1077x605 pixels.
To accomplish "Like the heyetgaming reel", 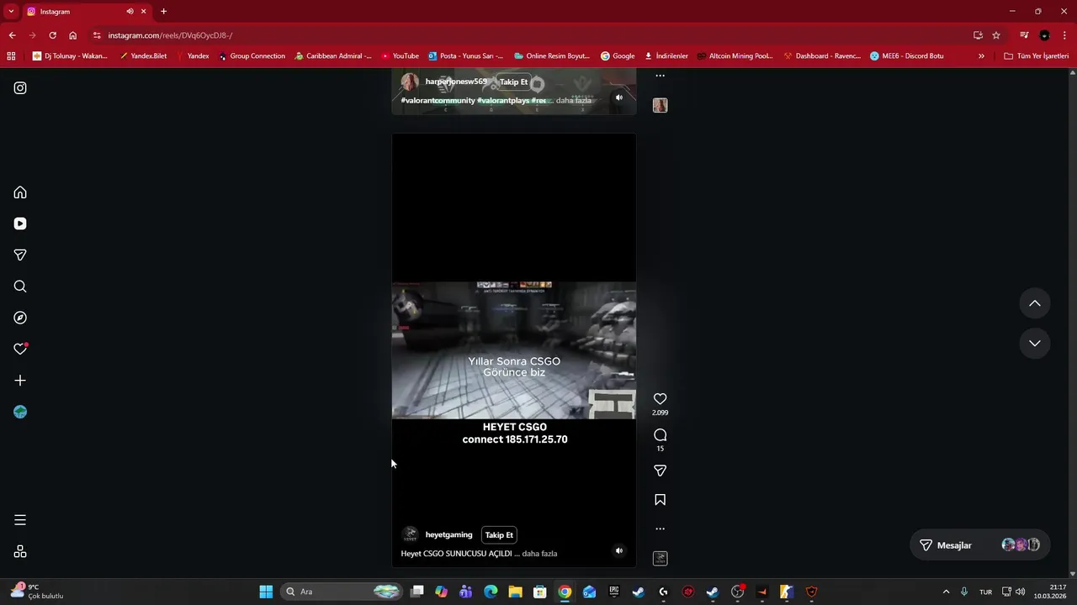I will coord(660,399).
